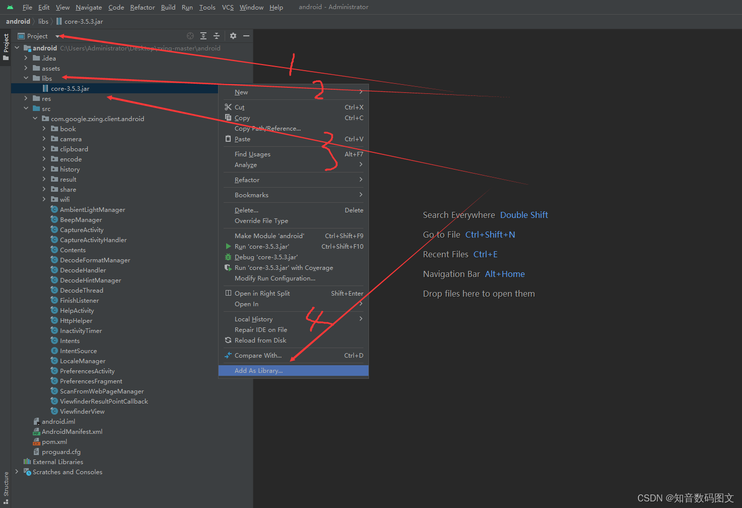
Task: Open Project panel settings gear
Action: coord(233,36)
